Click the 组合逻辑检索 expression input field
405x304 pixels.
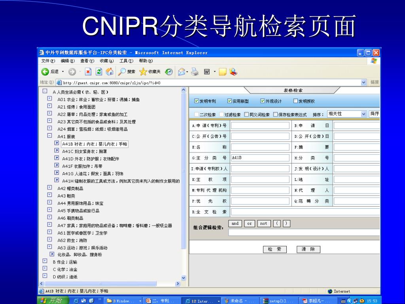[304, 232]
